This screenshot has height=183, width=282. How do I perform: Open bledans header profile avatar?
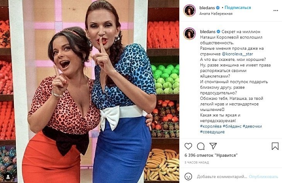pyautogui.click(x=190, y=10)
